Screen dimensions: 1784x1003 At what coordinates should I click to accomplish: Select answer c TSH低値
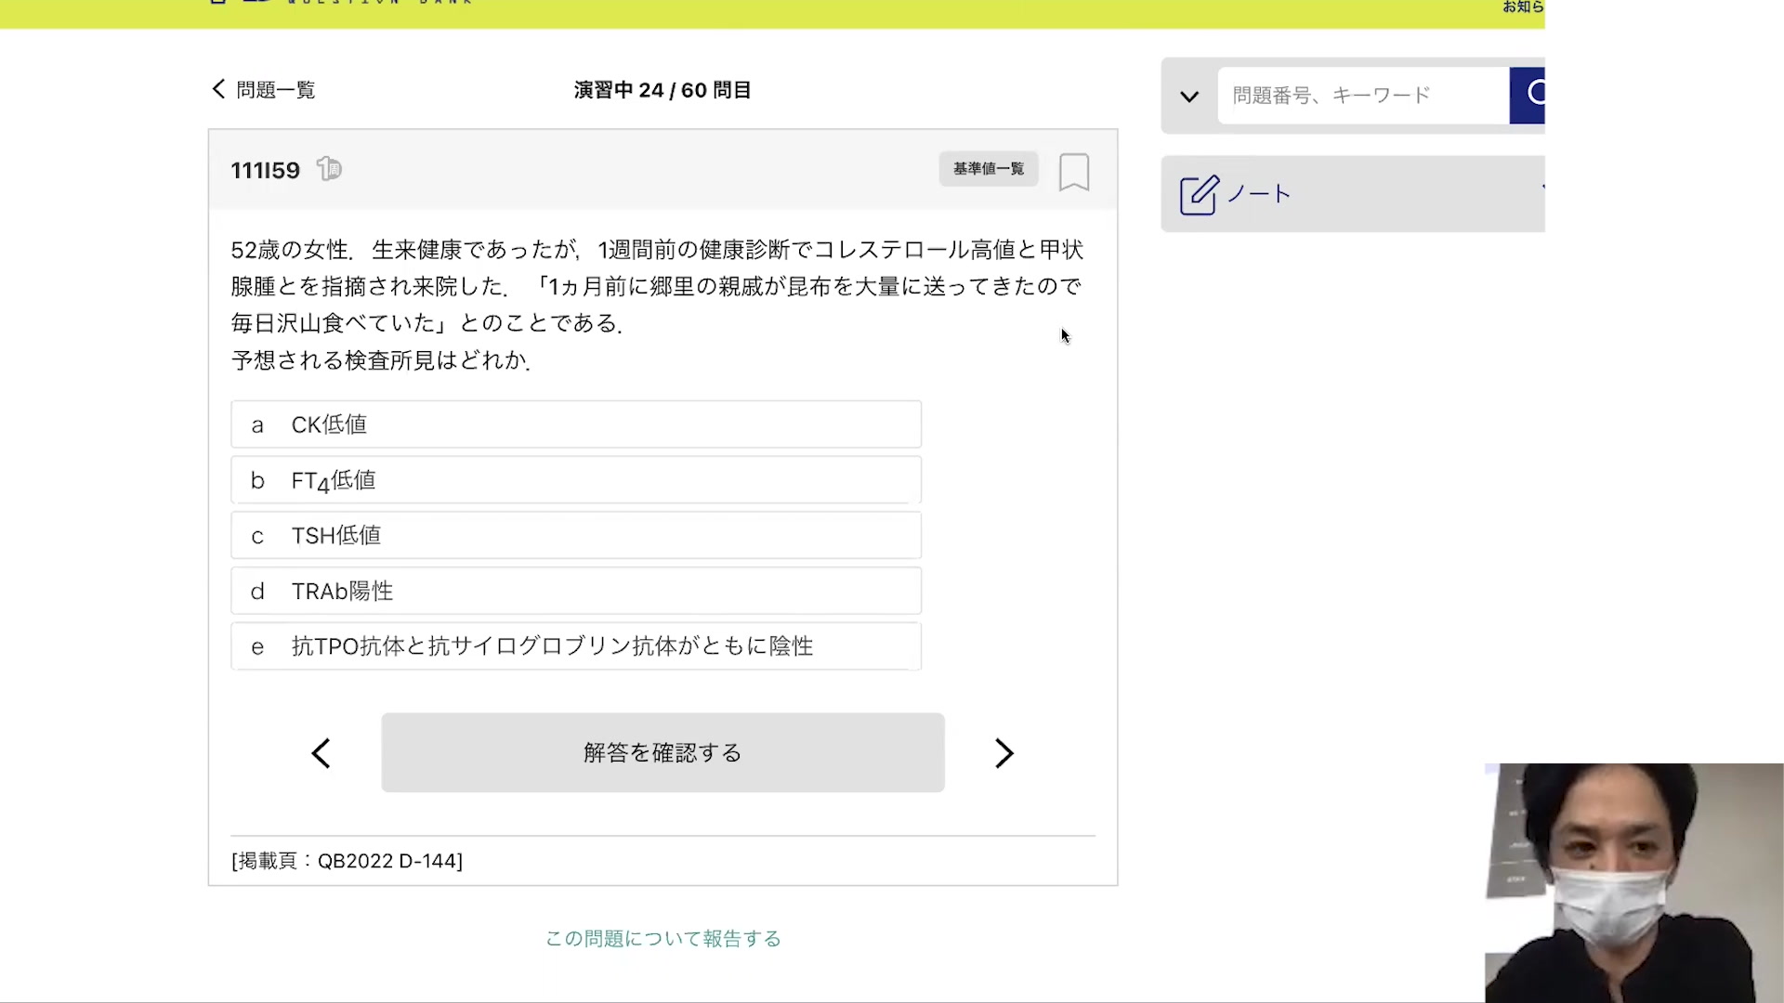click(x=575, y=536)
